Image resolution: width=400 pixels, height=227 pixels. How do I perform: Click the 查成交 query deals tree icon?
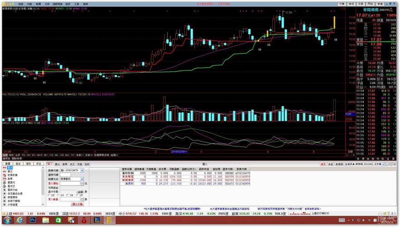point(5,186)
